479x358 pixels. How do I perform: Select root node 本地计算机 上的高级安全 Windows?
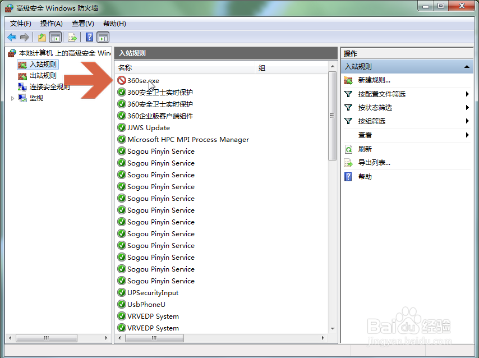click(x=65, y=53)
